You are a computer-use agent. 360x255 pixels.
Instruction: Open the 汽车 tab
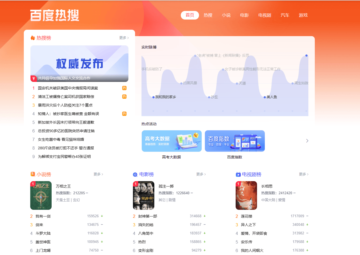click(285, 15)
